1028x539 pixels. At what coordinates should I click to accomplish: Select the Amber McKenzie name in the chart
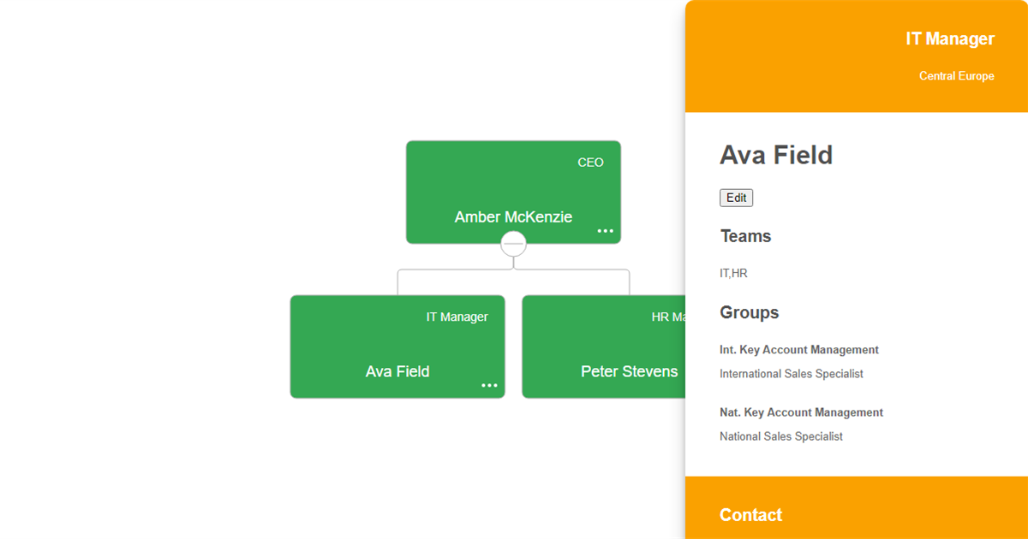(x=513, y=217)
